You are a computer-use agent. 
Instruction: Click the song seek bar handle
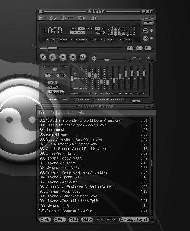[x=52, y=48]
